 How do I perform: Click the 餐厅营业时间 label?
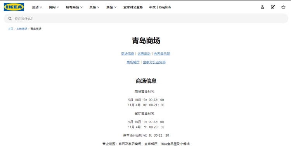[145, 114]
